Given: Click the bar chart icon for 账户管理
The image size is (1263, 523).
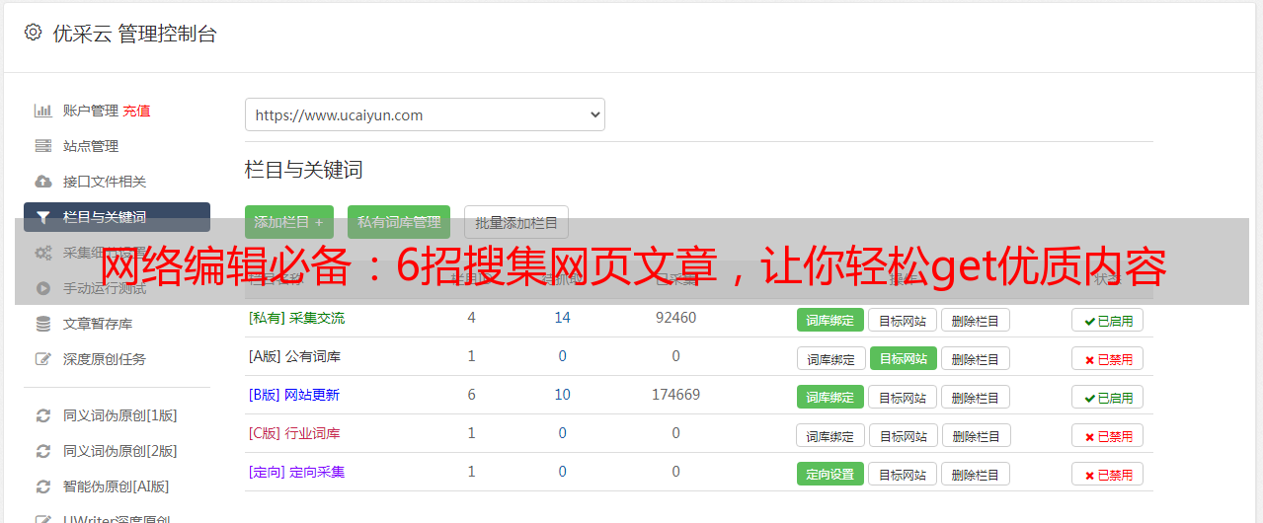Looking at the screenshot, I should 42,111.
